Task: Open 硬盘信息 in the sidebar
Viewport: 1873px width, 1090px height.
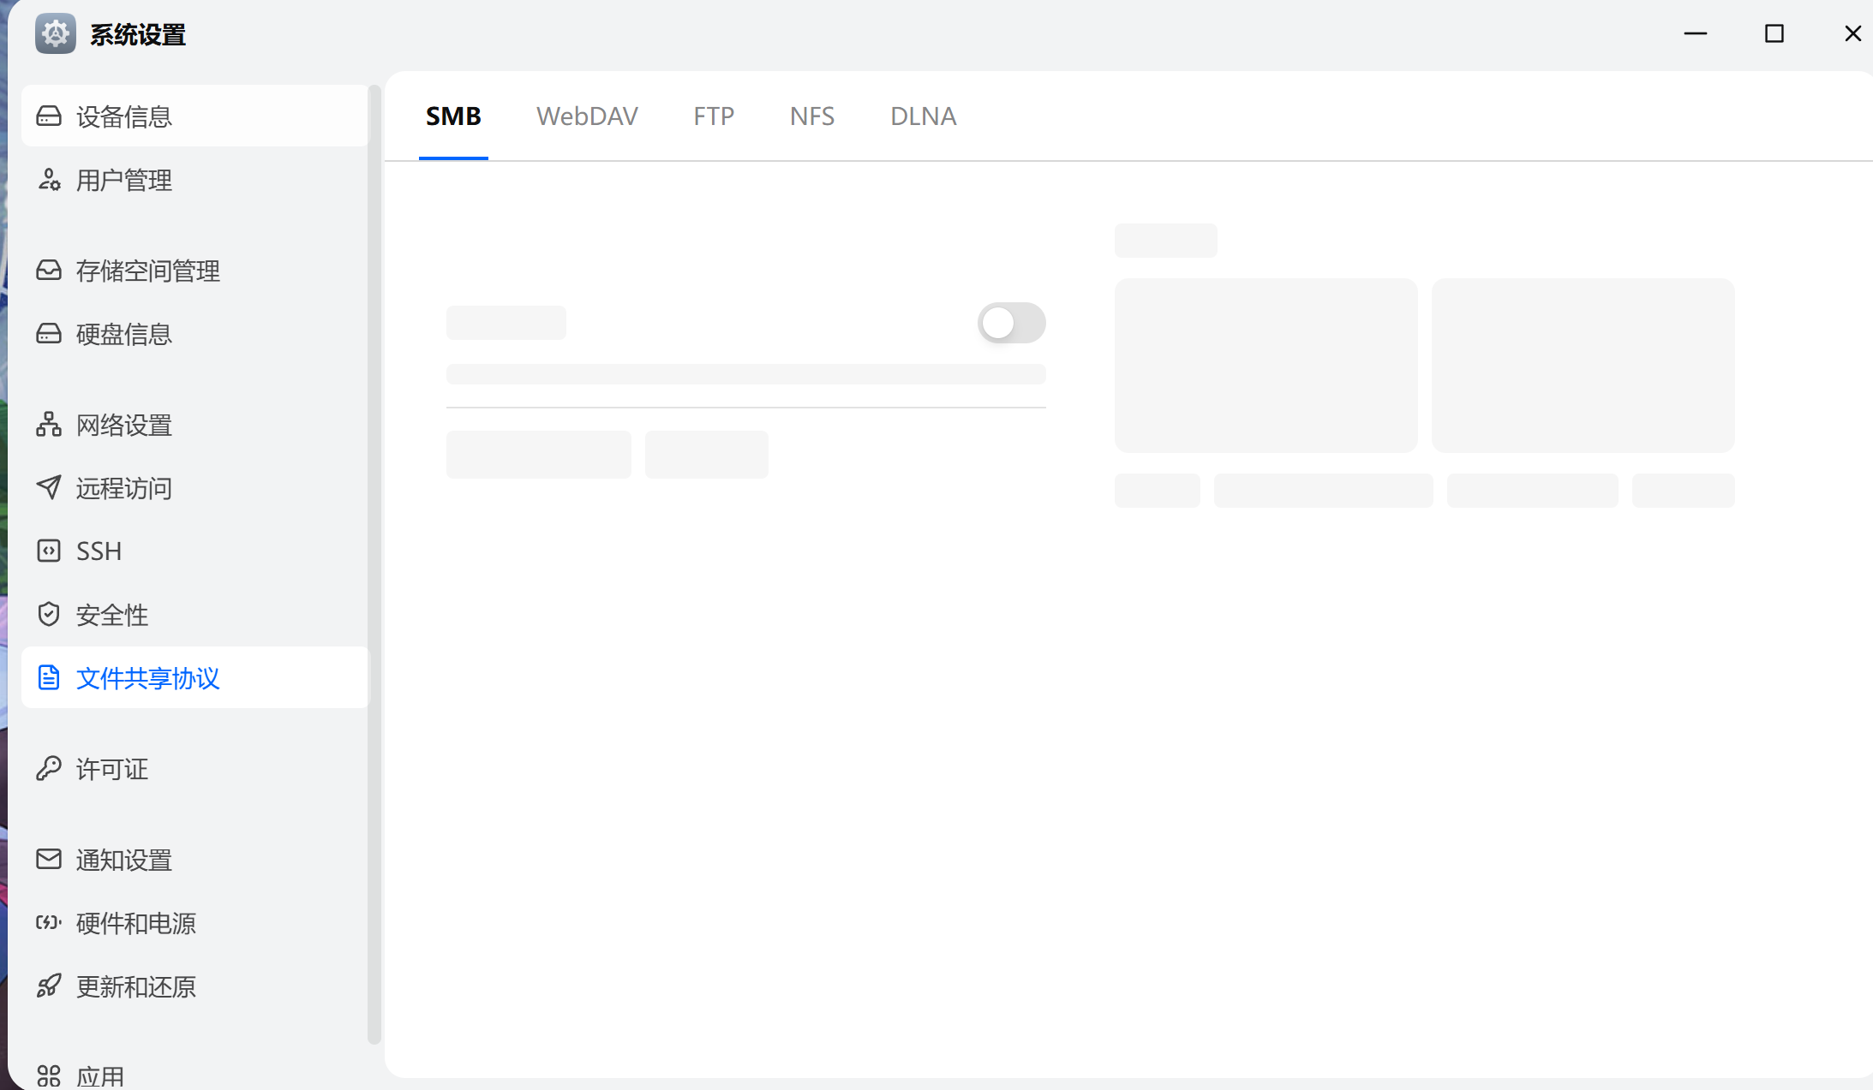Action: 124,334
